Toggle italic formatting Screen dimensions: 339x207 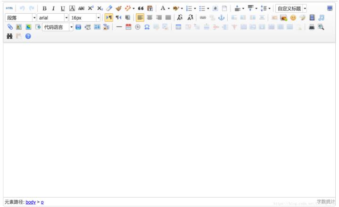[x=53, y=9]
